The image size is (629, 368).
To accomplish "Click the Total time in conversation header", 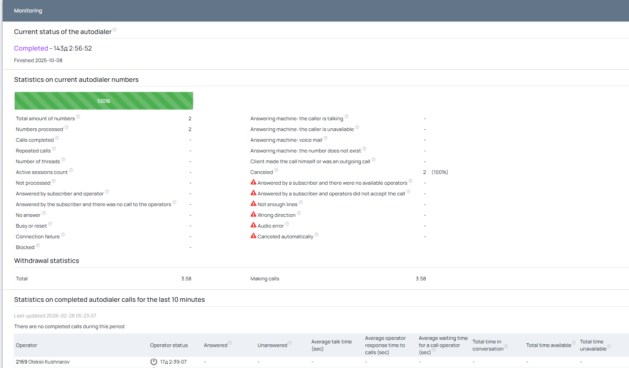I will point(487,345).
